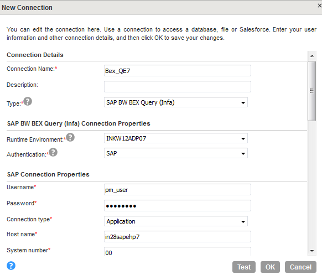The image size is (322, 275).
Task: Confirm with the OK button
Action: (270, 267)
